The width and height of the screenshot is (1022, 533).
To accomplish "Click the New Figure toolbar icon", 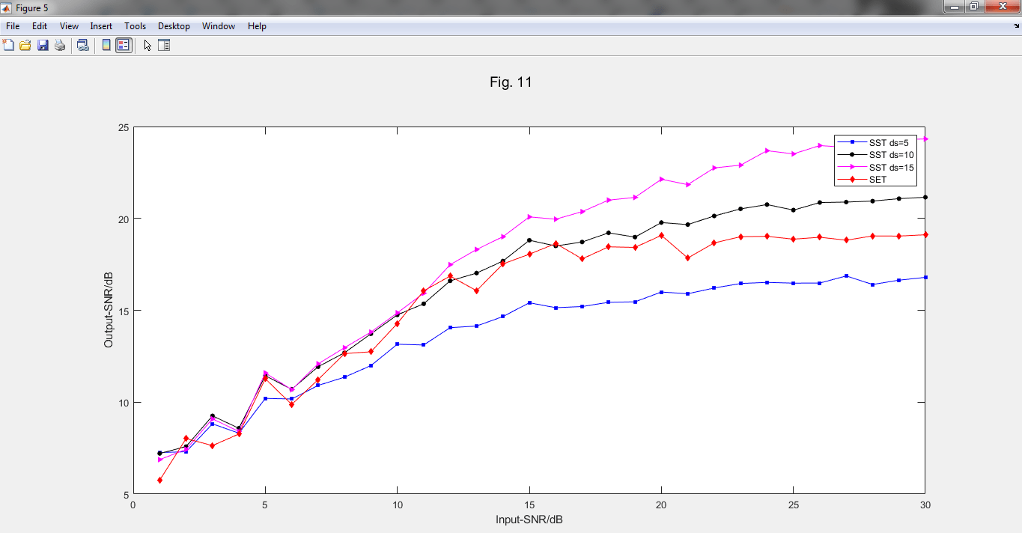I will (8, 45).
